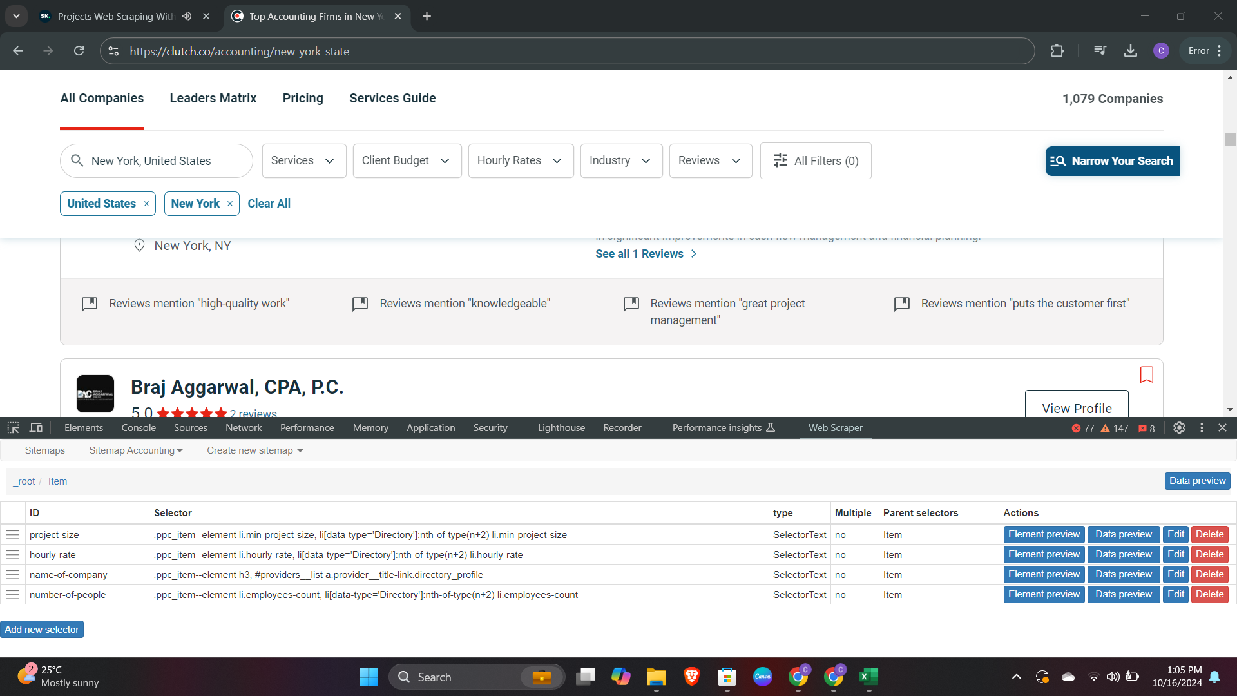This screenshot has width=1237, height=696.
Task: Grab the drag handle for hourly-rate row
Action: pos(12,555)
